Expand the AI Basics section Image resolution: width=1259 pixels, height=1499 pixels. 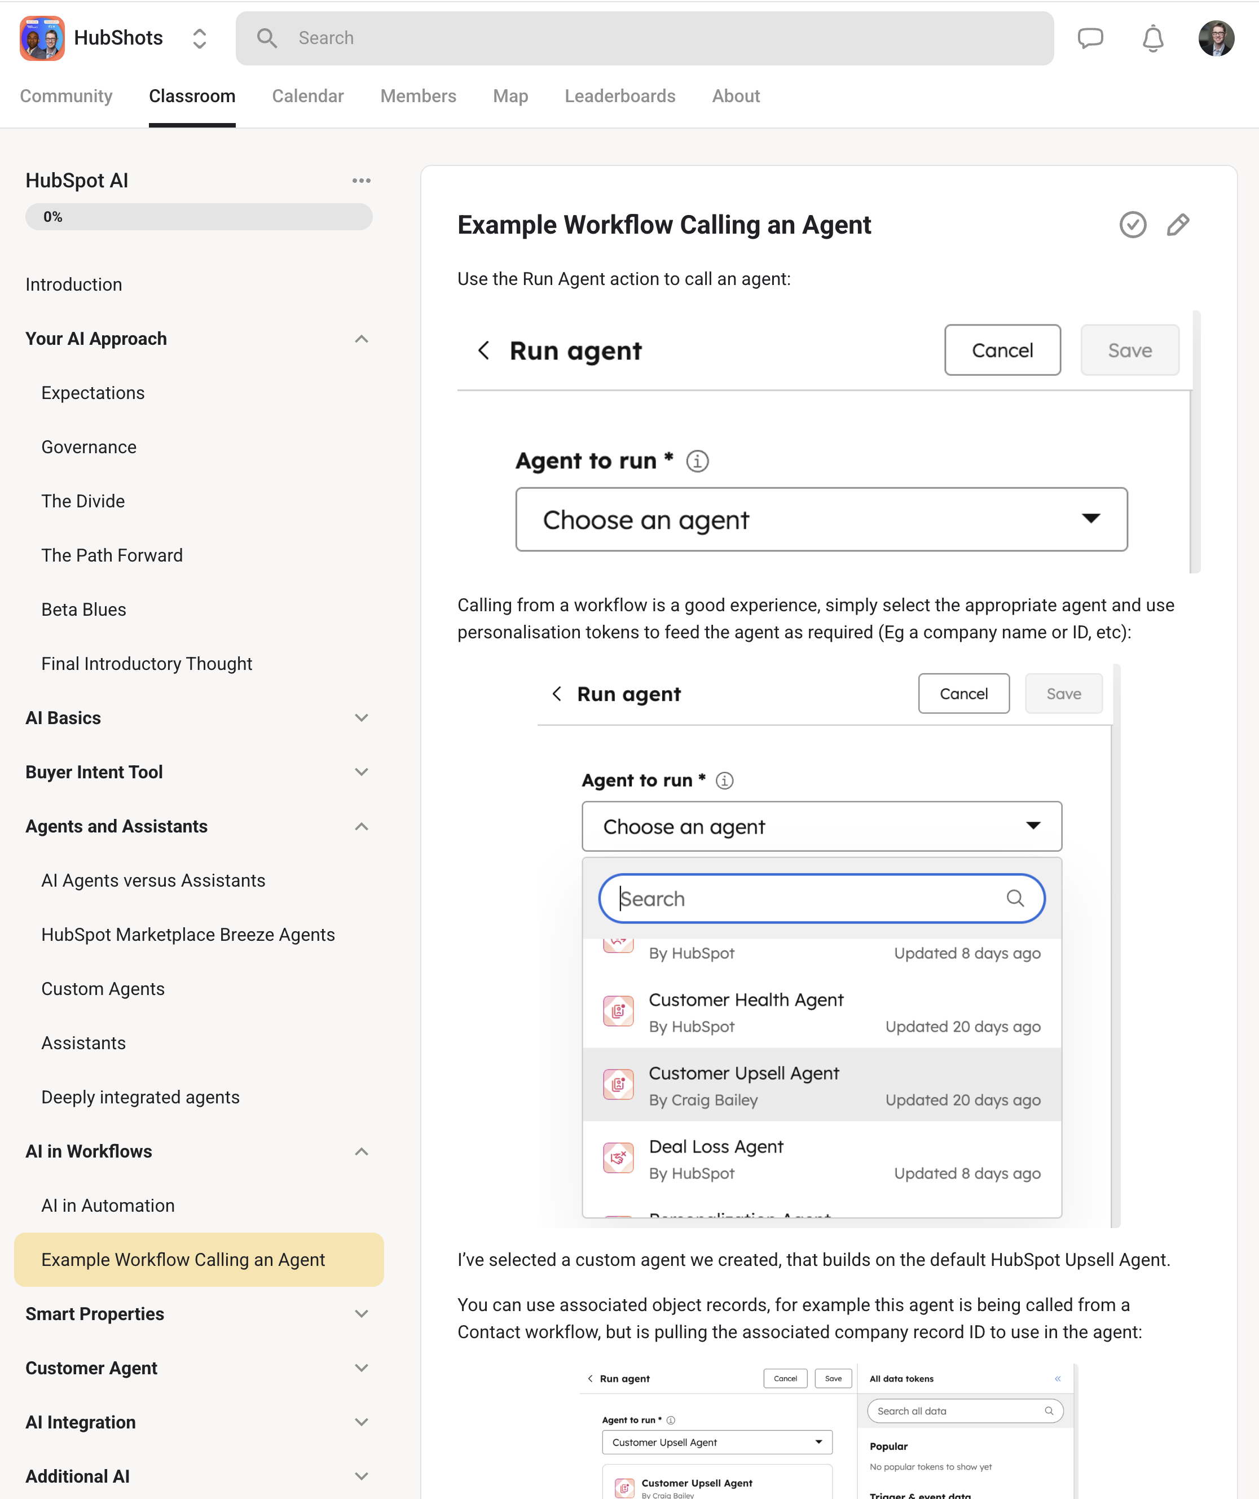(x=361, y=718)
